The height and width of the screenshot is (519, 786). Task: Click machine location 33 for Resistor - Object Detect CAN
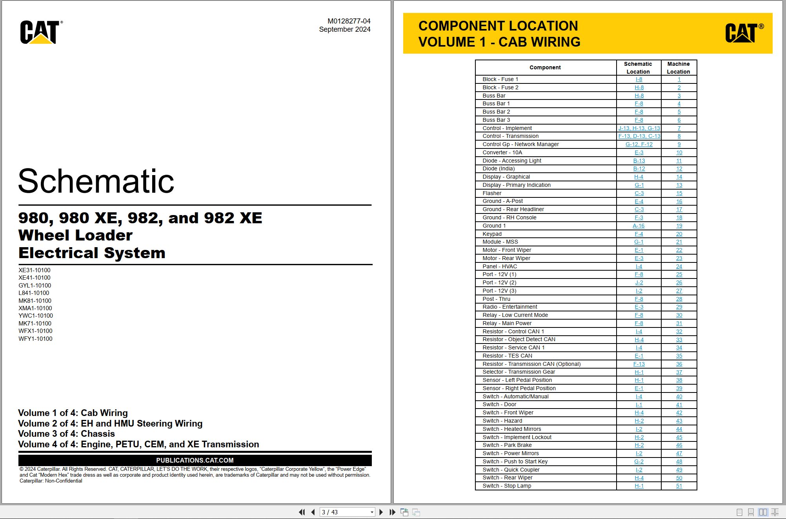point(679,340)
